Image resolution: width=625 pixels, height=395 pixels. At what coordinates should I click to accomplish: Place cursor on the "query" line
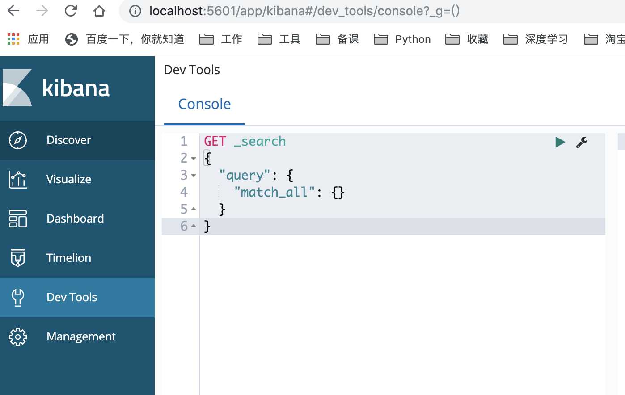pyautogui.click(x=256, y=176)
